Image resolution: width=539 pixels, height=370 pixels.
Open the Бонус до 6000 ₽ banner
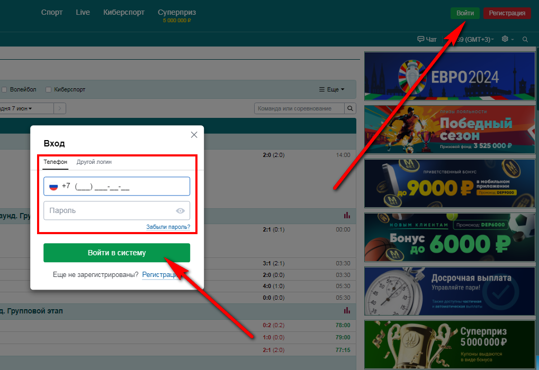point(450,237)
